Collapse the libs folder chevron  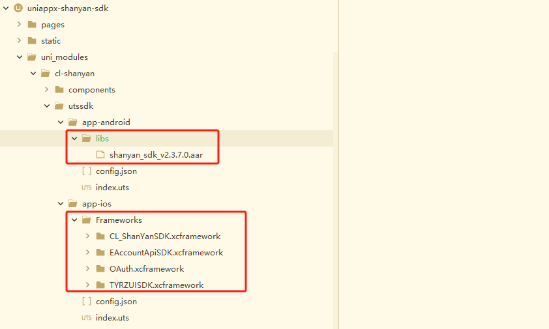(x=74, y=138)
